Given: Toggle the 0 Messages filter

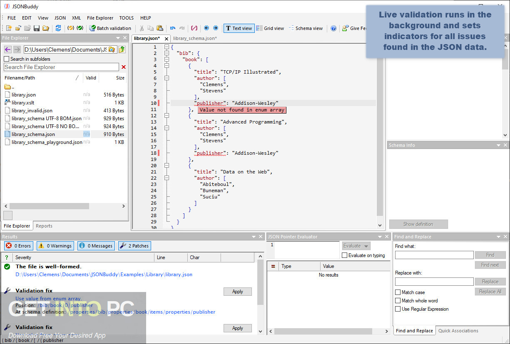Looking at the screenshot, I should point(96,246).
